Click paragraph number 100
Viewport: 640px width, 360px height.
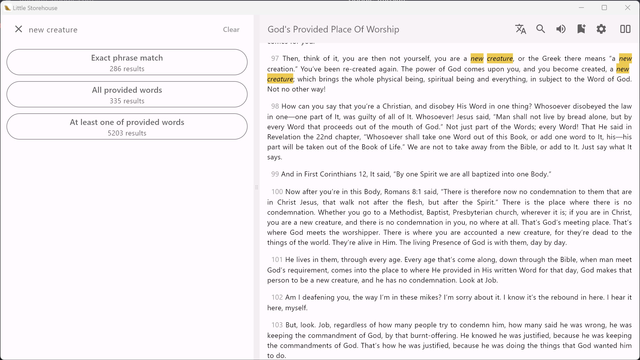tap(277, 192)
